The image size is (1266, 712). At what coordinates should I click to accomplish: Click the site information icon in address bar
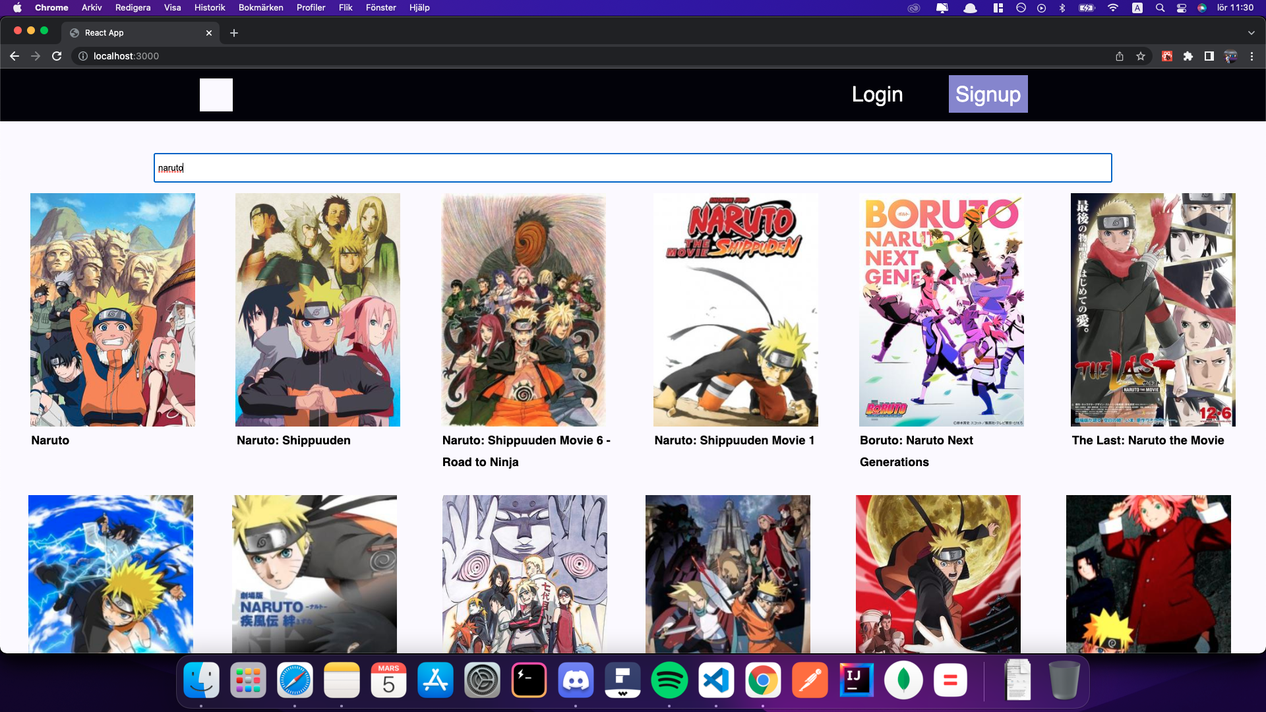click(83, 56)
